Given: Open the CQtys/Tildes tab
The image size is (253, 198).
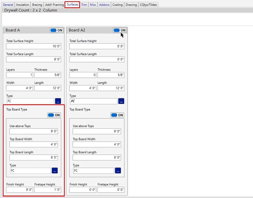Looking at the screenshot, I should [x=148, y=5].
